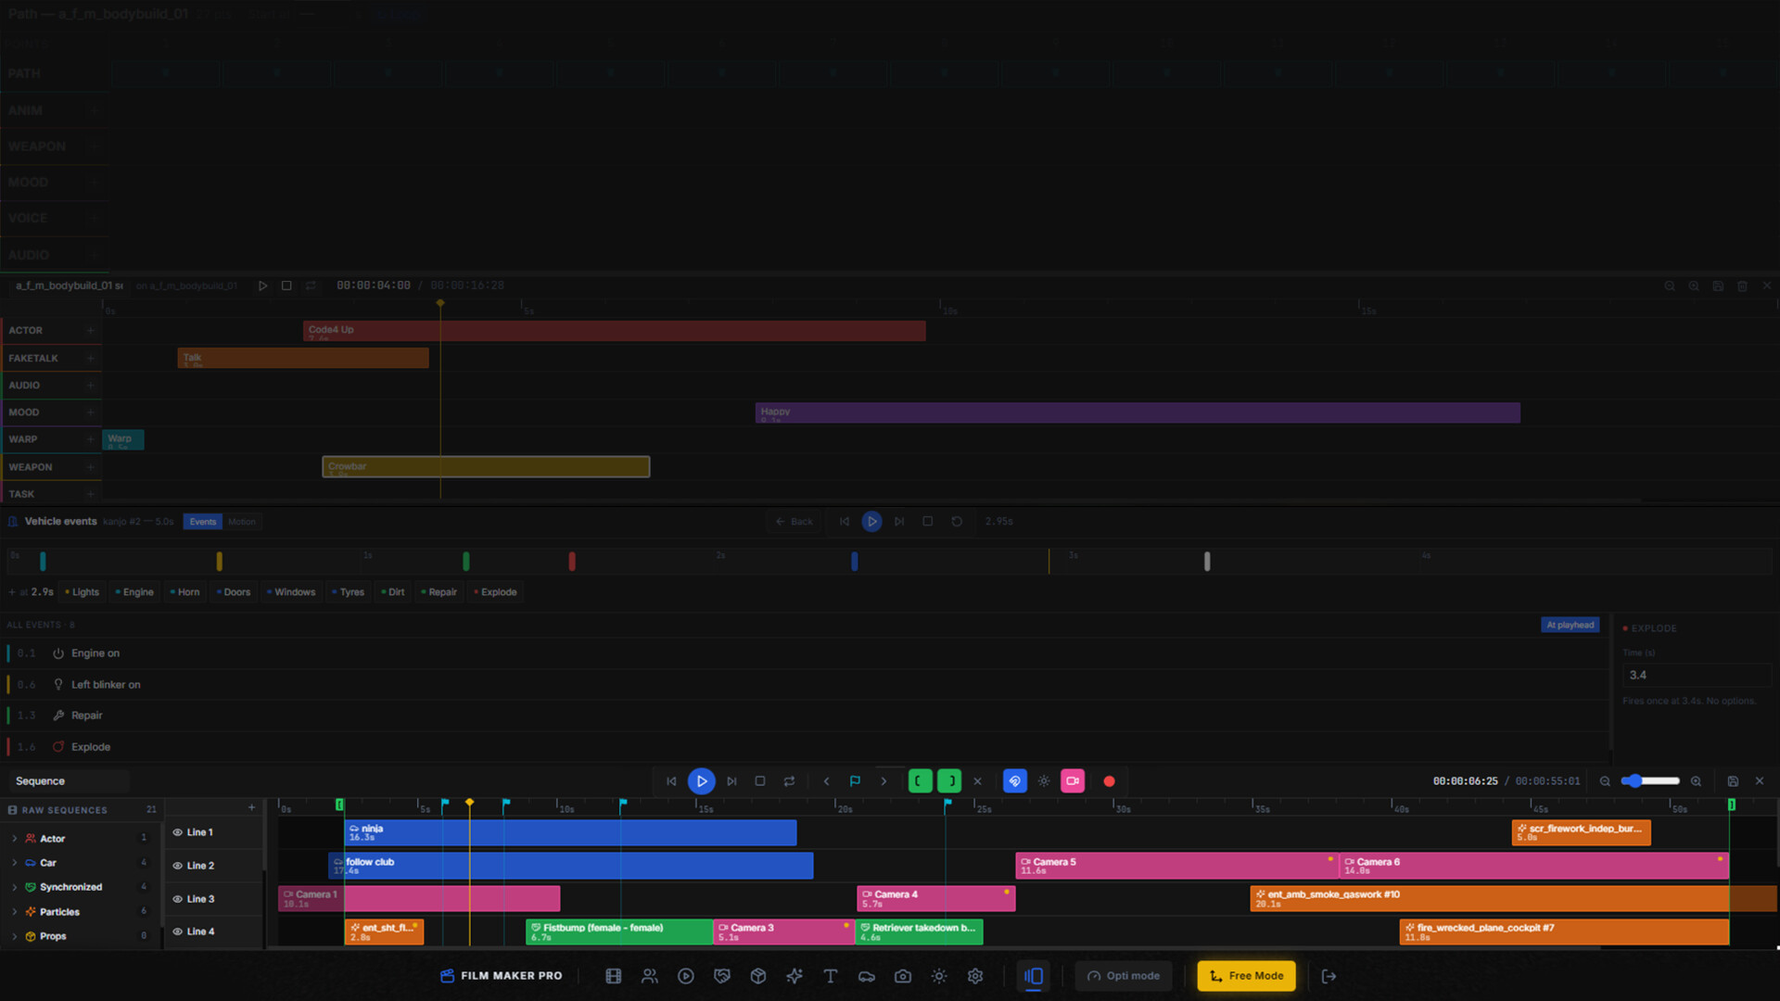Image resolution: width=1780 pixels, height=1001 pixels.
Task: Click the Free Mode button
Action: tap(1246, 976)
